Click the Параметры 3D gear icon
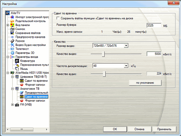This screenshot has height=136, width=181. coord(12,53)
